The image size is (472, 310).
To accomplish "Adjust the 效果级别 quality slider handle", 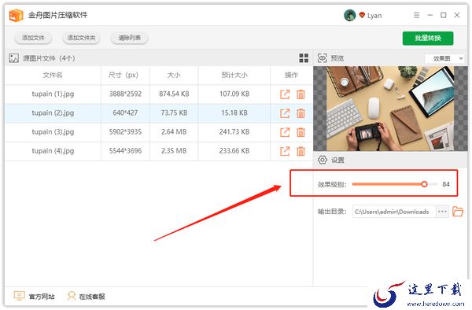I will click(x=424, y=184).
